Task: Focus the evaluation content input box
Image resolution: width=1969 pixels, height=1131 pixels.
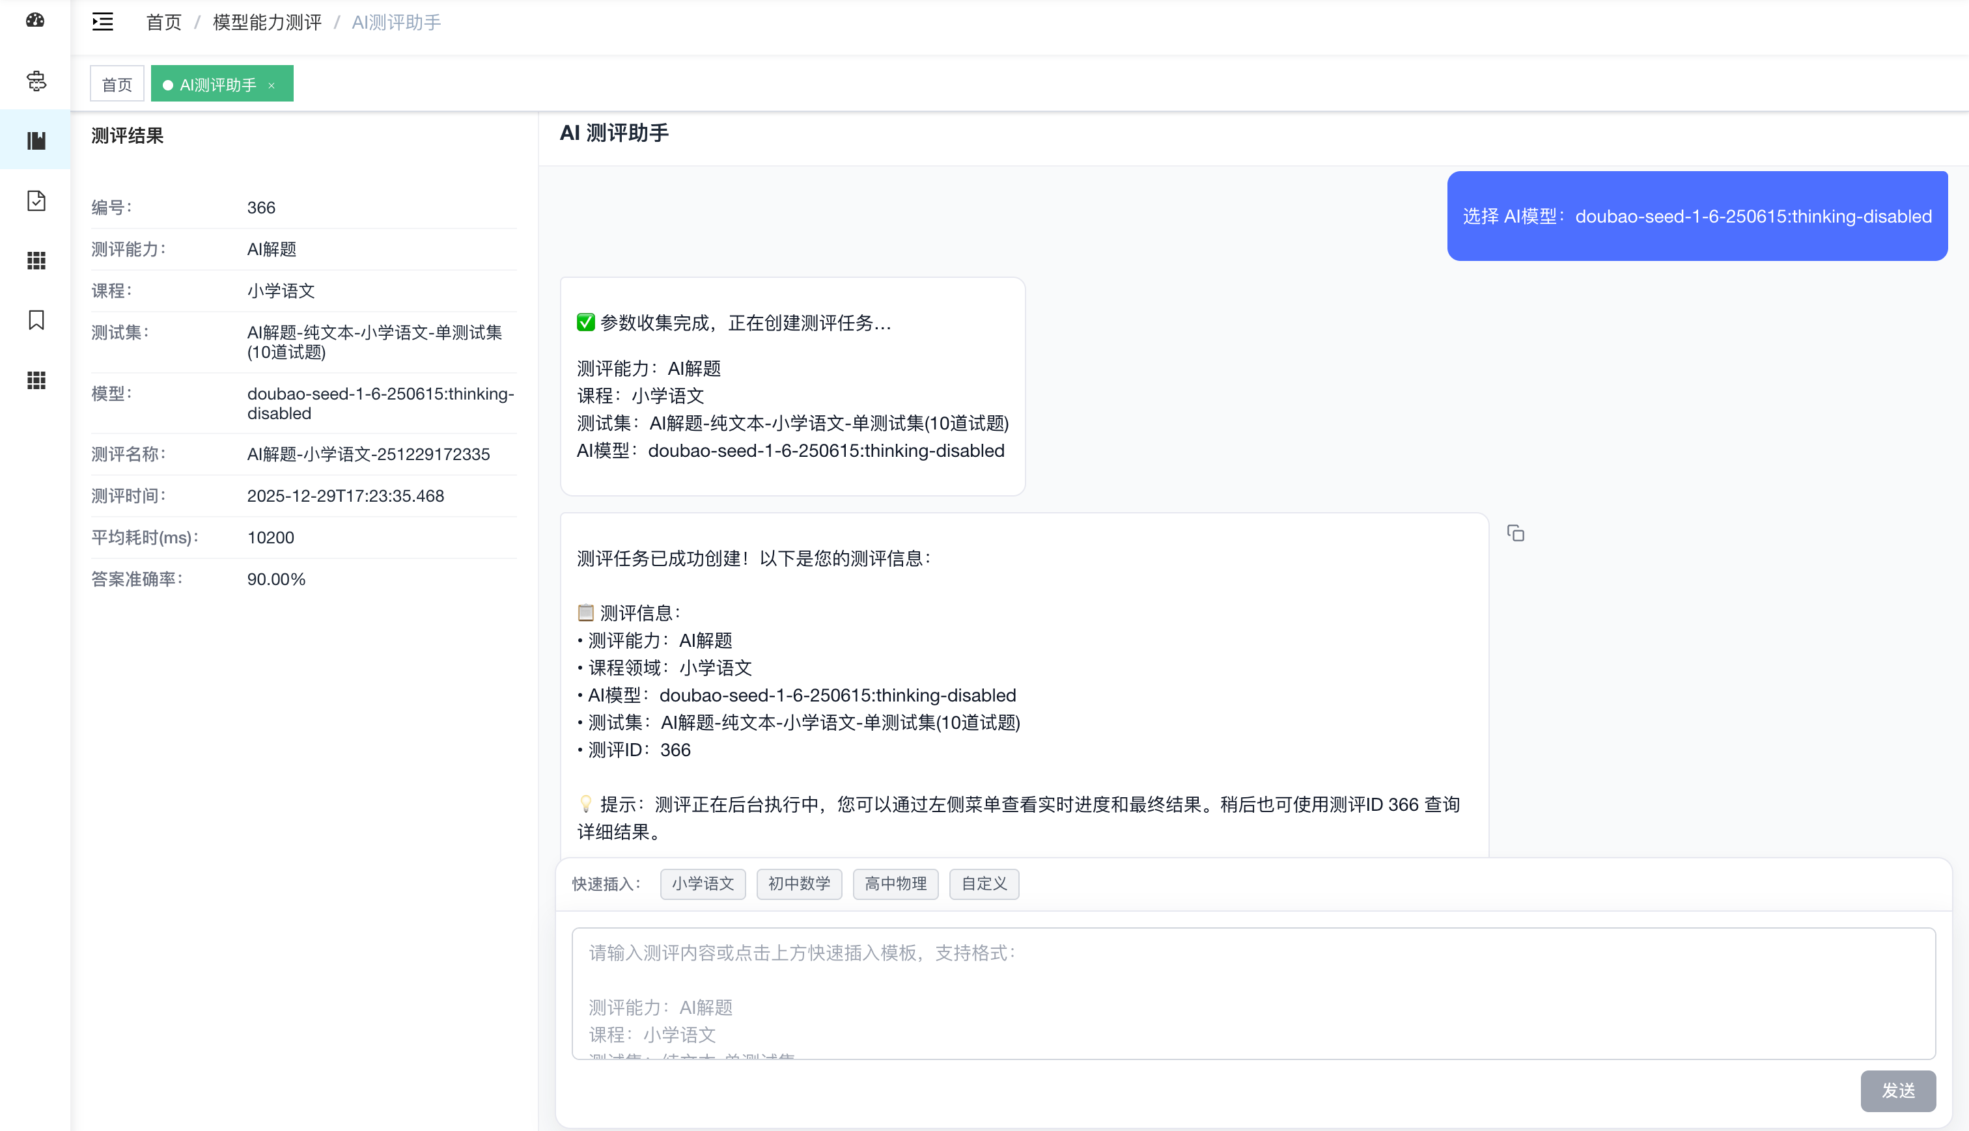Action: (x=1253, y=993)
